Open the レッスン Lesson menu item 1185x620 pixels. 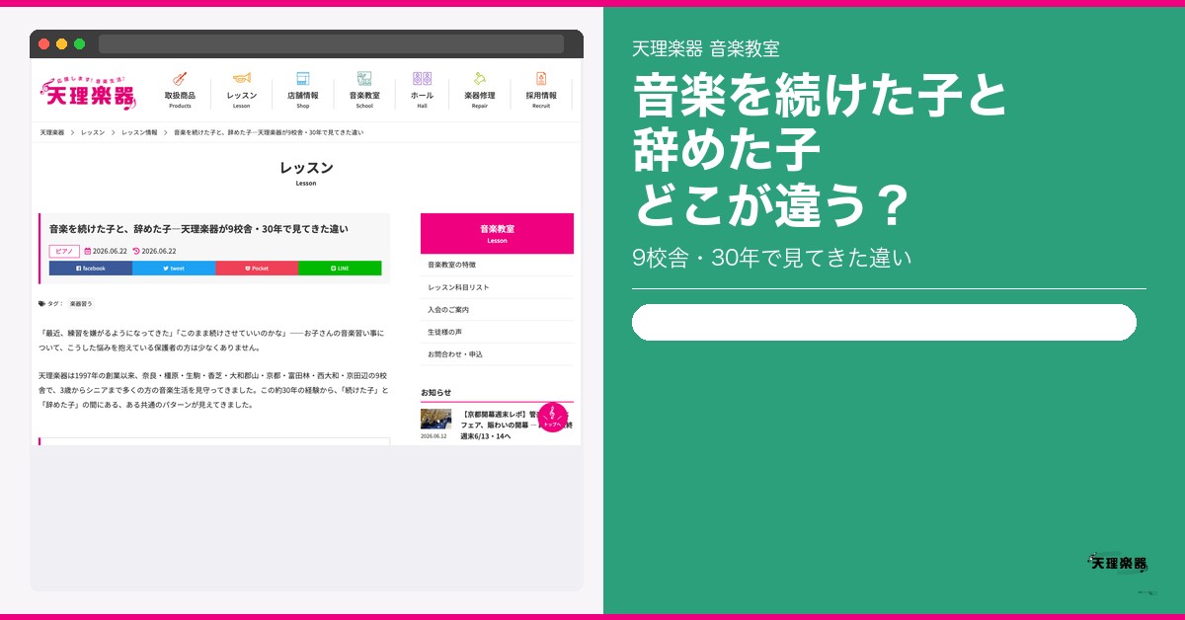(242, 91)
